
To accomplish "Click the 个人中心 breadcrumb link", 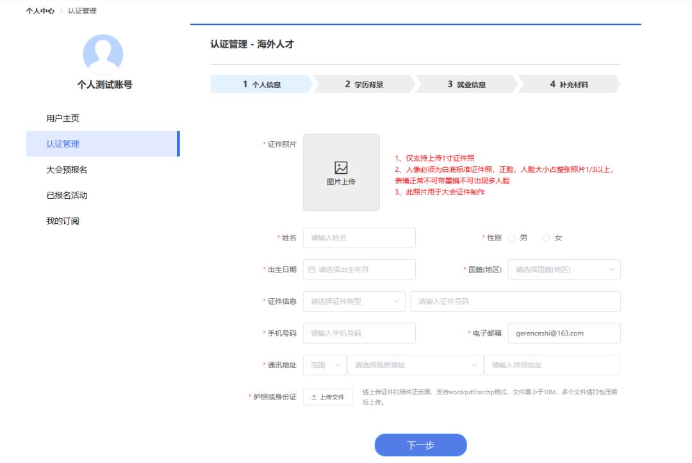I will (x=40, y=11).
